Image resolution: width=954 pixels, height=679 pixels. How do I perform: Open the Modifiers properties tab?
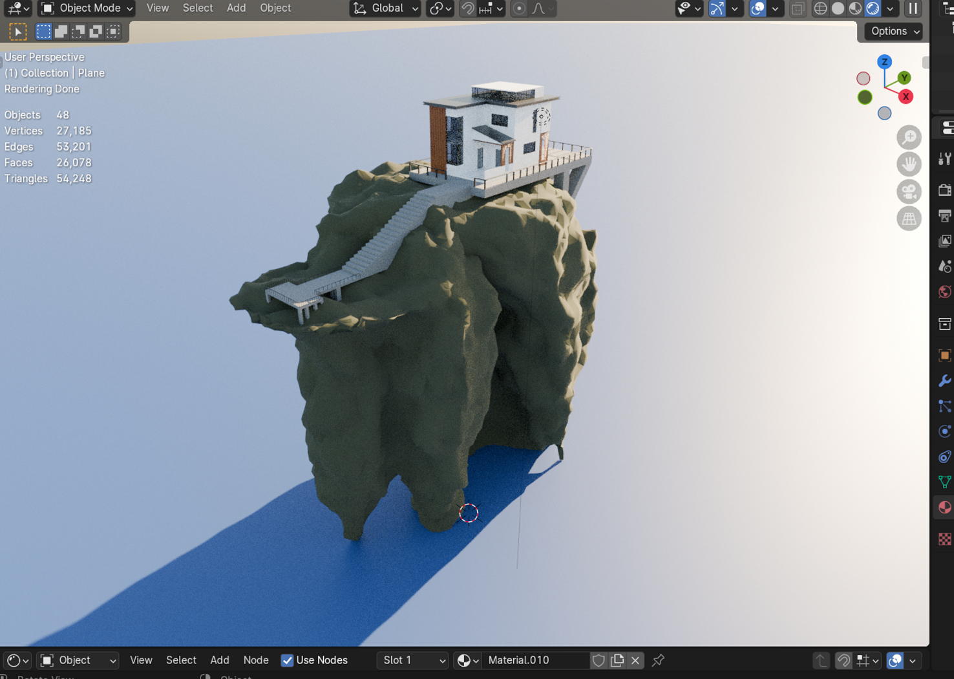click(945, 381)
